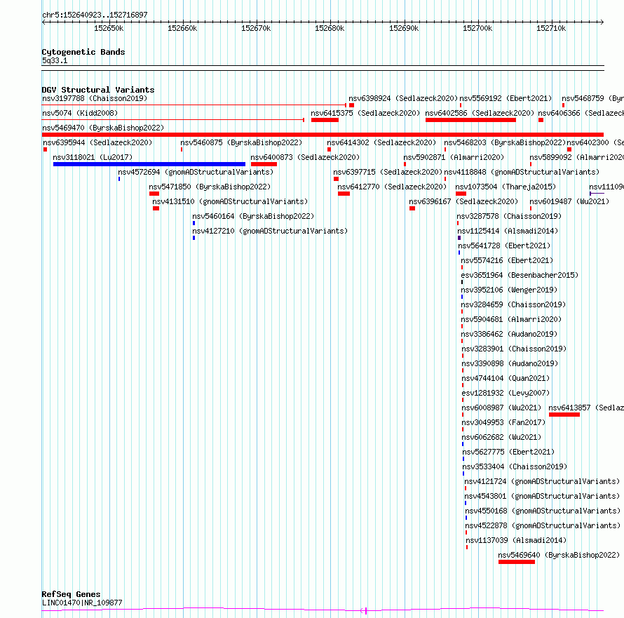The width and height of the screenshot is (624, 618).
Task: Open nsv5074 (Kidd2008) variant label
Action: pyautogui.click(x=80, y=113)
